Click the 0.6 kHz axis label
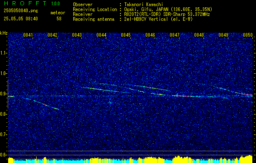The height and width of the screenshot is (163, 256). [x=3, y=155]
